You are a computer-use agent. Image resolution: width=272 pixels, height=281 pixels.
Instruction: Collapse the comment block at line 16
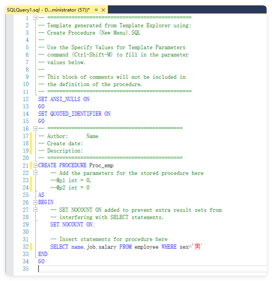(35, 128)
